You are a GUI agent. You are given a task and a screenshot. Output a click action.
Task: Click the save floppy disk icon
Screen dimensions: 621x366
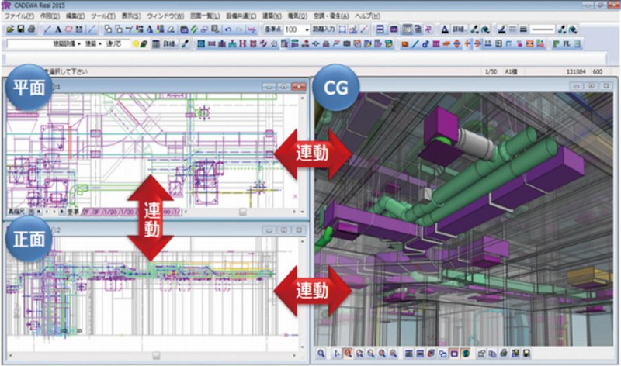pyautogui.click(x=20, y=29)
